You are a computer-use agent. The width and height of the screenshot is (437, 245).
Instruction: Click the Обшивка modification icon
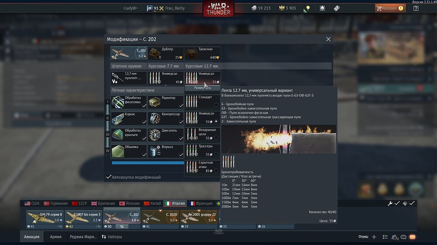118,151
